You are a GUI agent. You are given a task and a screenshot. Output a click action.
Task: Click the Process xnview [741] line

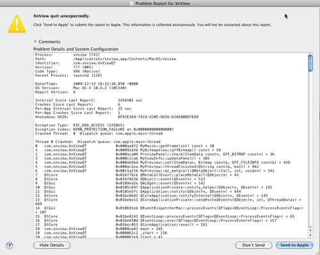pyautogui.click(x=67, y=54)
